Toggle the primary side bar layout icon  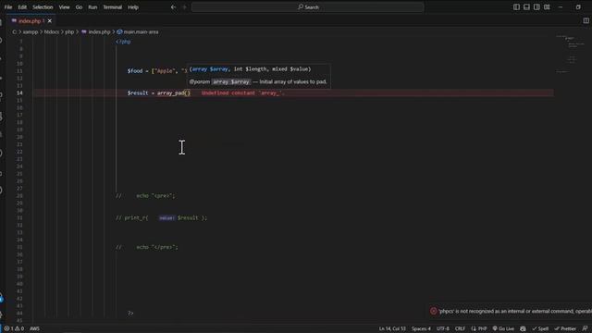coord(516,7)
